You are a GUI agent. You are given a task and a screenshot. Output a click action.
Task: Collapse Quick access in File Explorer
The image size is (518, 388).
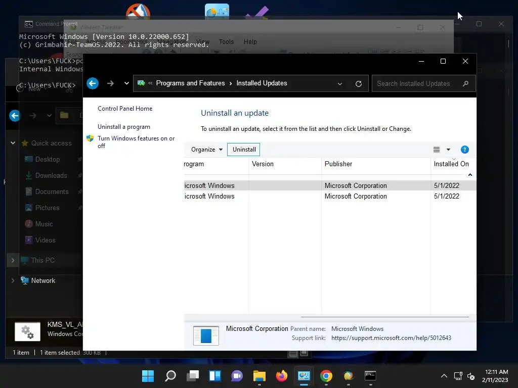click(13, 143)
